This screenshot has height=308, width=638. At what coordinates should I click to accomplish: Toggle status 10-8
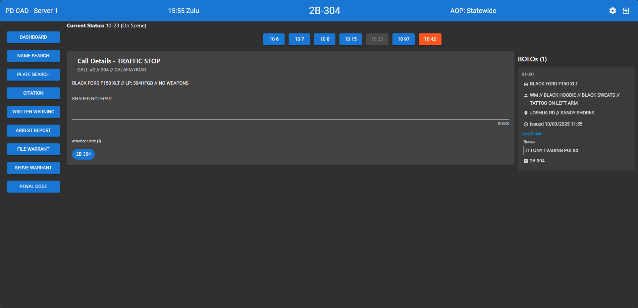tap(324, 39)
